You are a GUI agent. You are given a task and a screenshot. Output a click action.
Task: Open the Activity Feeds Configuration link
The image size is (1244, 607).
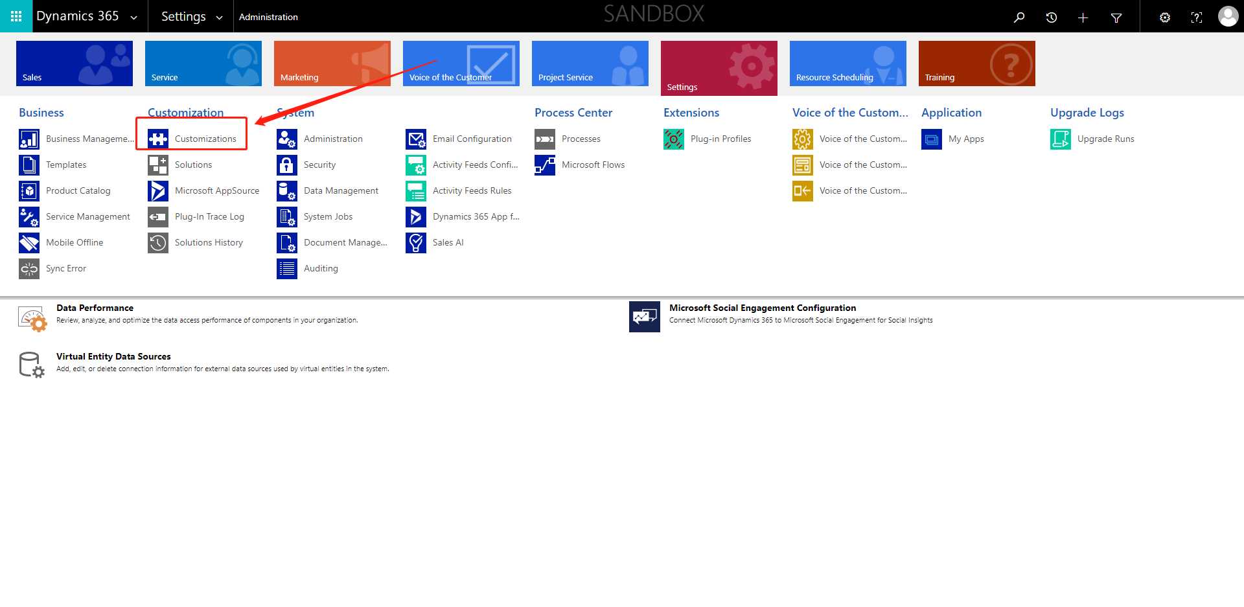pos(475,165)
